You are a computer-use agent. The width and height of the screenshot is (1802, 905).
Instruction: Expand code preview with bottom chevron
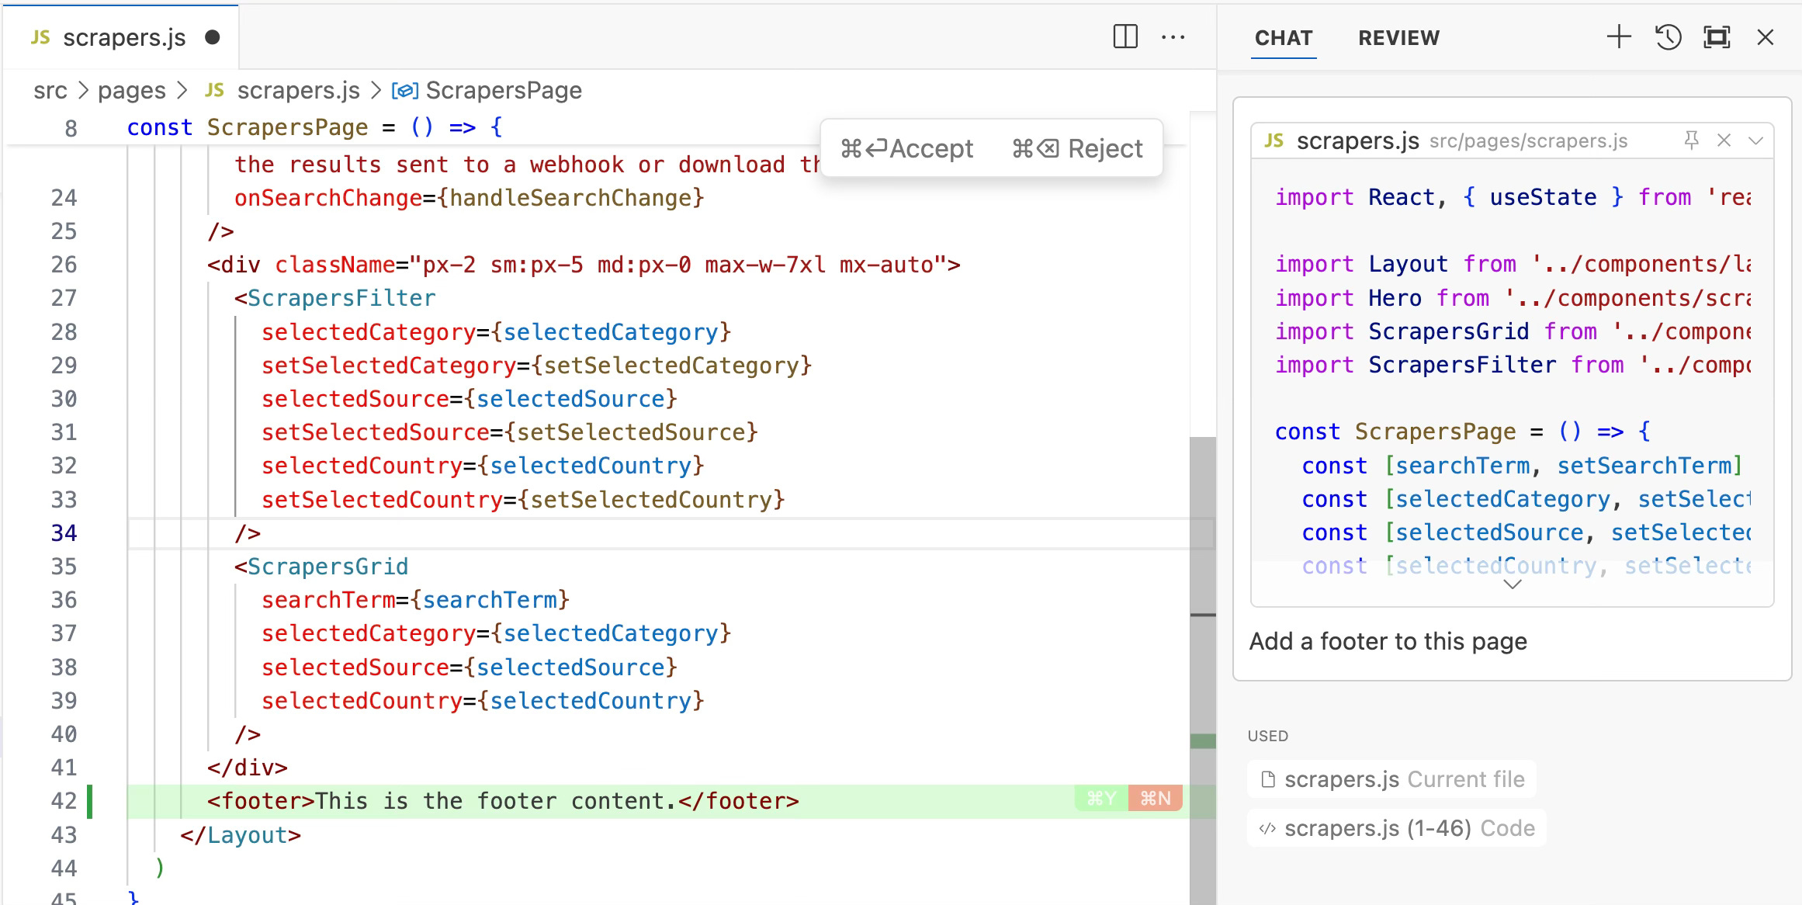[x=1512, y=584]
